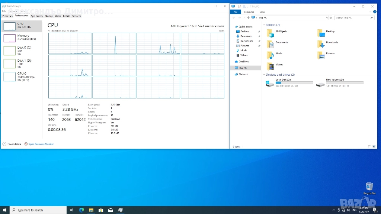Viewport: 381px width, 214px height.
Task: Collapse the Devices and drives group
Action: point(264,75)
